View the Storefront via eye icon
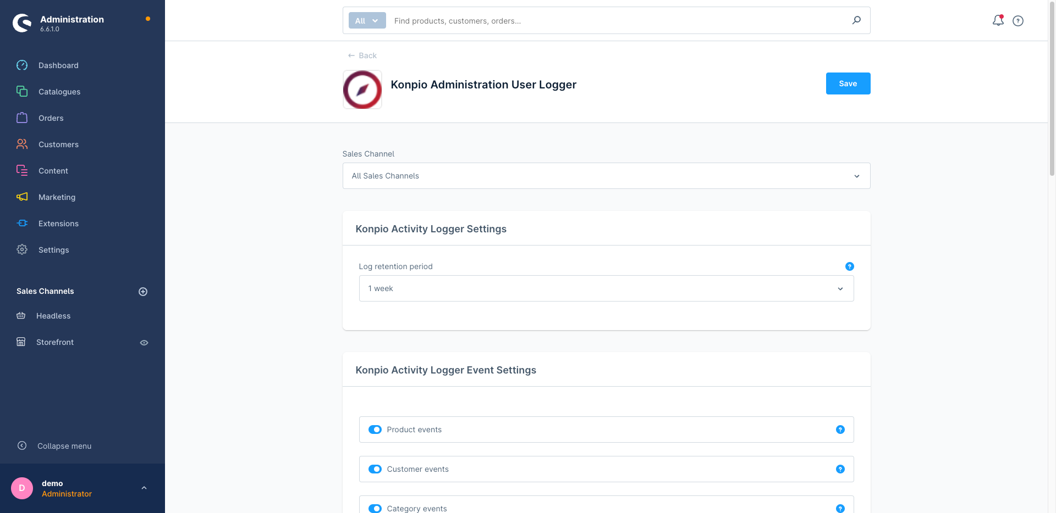 coord(144,343)
